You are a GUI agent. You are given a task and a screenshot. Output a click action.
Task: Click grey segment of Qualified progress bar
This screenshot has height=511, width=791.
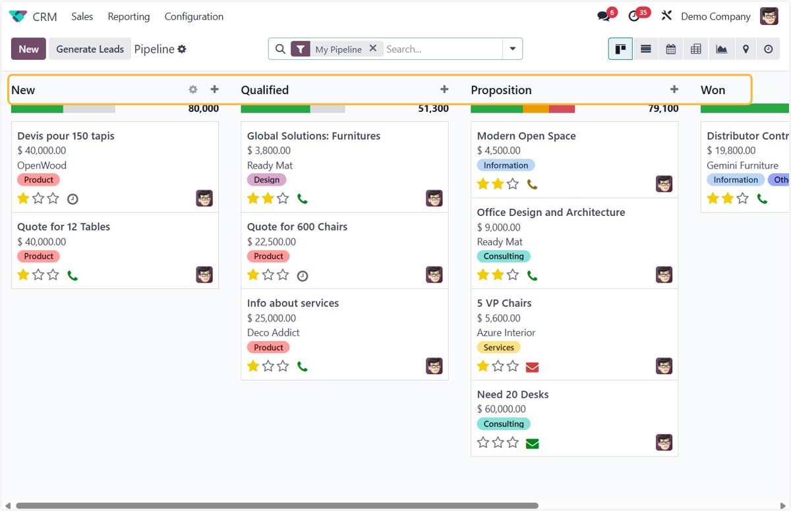[328, 109]
